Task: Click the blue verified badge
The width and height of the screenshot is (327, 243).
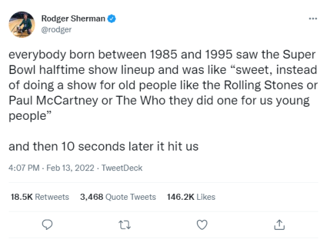Action: (x=112, y=18)
